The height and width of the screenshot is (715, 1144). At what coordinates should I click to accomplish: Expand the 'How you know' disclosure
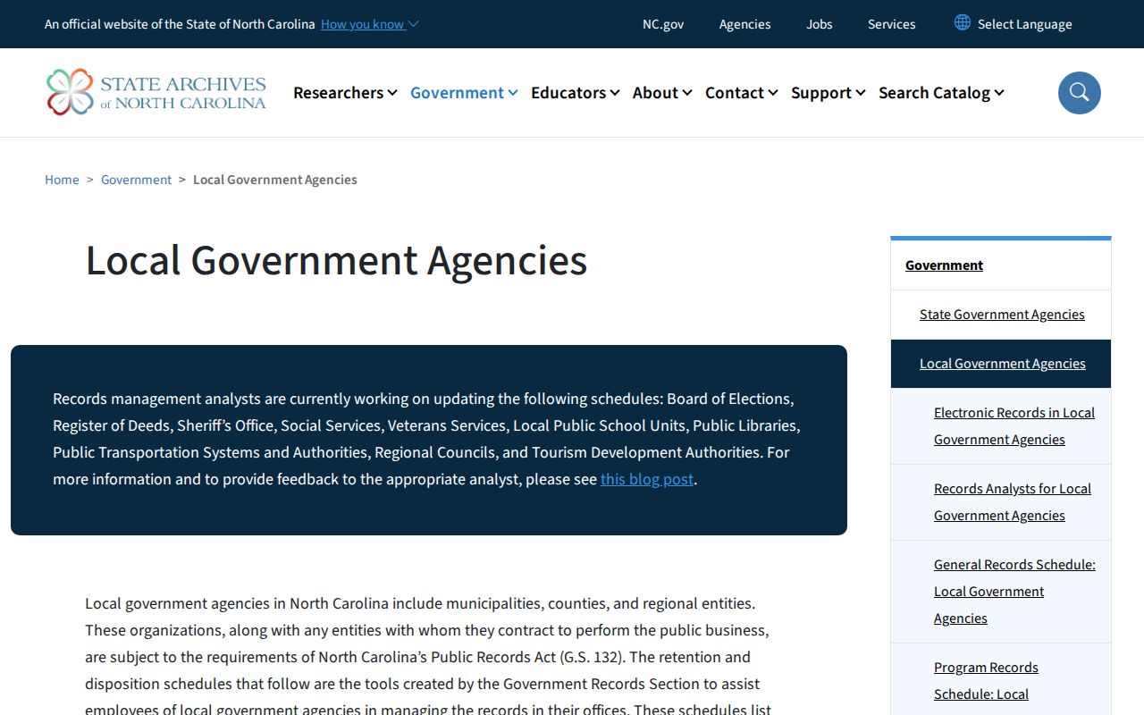[369, 24]
